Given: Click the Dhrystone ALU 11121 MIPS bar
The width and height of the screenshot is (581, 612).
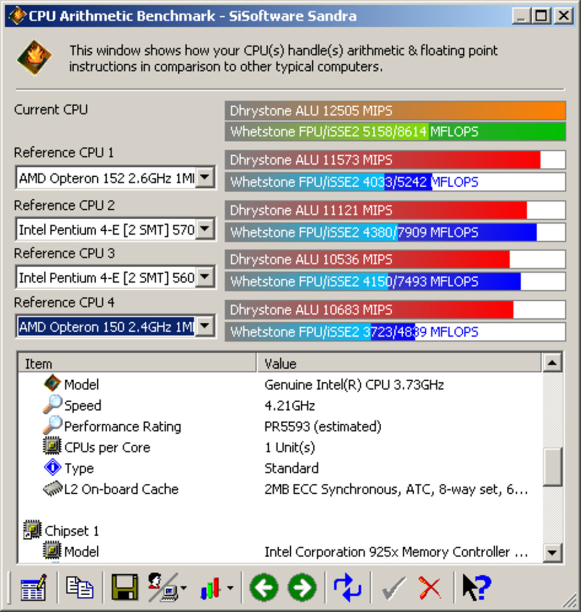Looking at the screenshot, I should (x=395, y=210).
